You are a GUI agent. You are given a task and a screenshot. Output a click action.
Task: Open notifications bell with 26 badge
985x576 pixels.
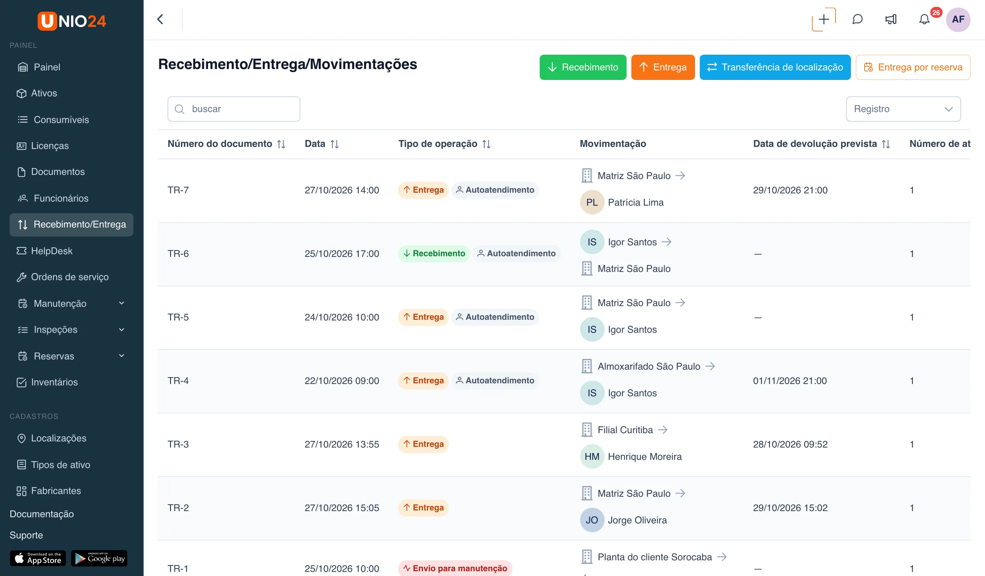point(924,19)
